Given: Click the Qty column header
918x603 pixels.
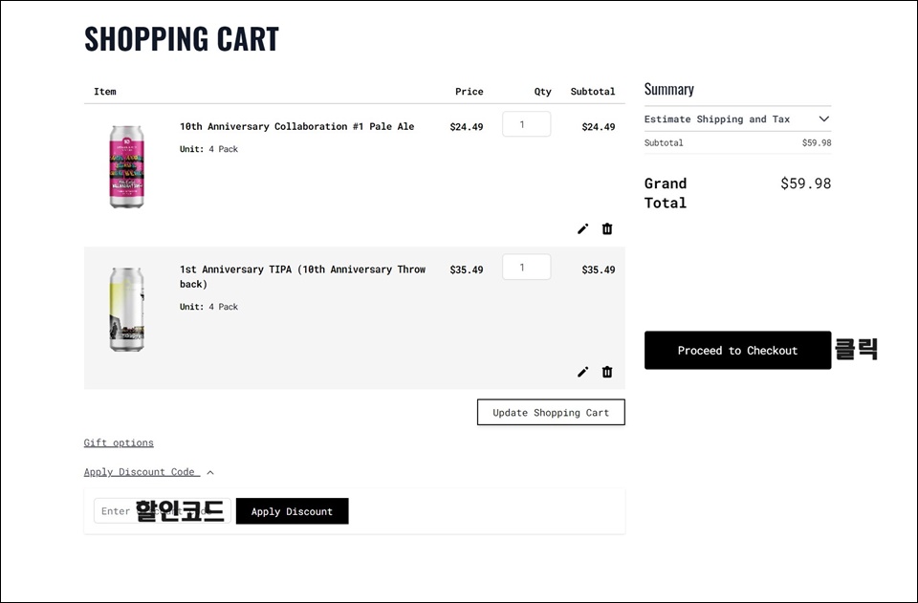Looking at the screenshot, I should pyautogui.click(x=543, y=92).
